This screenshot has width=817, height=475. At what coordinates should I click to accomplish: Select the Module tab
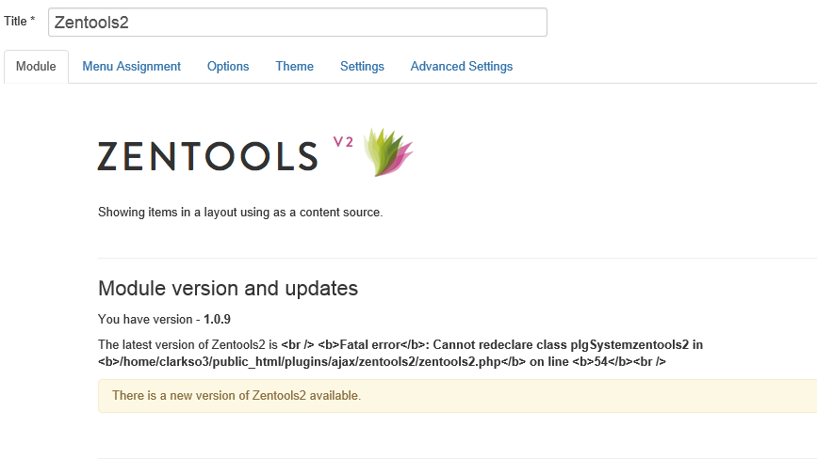coord(36,67)
